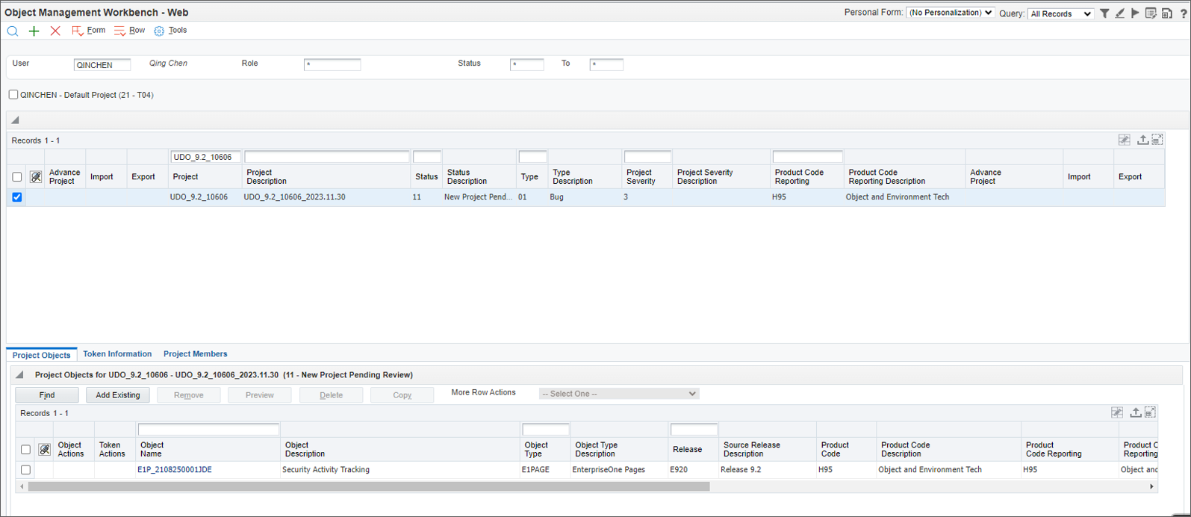The width and height of the screenshot is (1191, 517).
Task: Open the Form menu
Action: point(89,31)
